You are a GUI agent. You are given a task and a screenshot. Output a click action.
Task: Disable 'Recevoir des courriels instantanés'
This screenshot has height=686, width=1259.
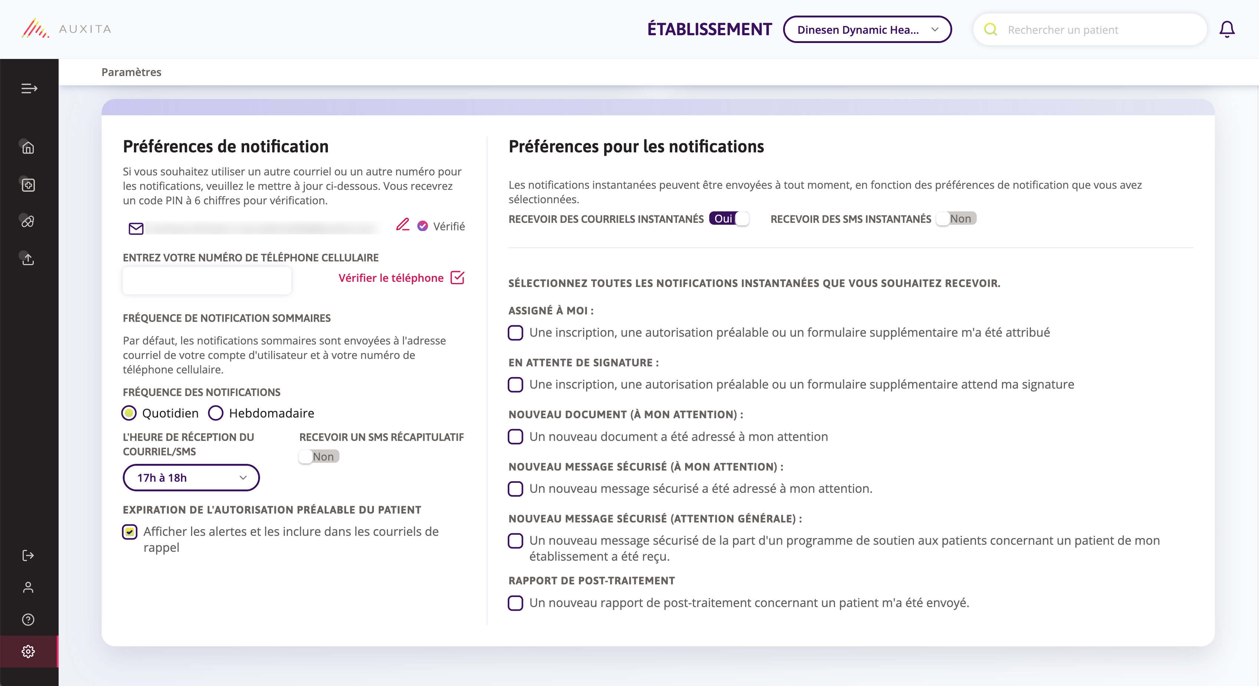click(x=729, y=218)
